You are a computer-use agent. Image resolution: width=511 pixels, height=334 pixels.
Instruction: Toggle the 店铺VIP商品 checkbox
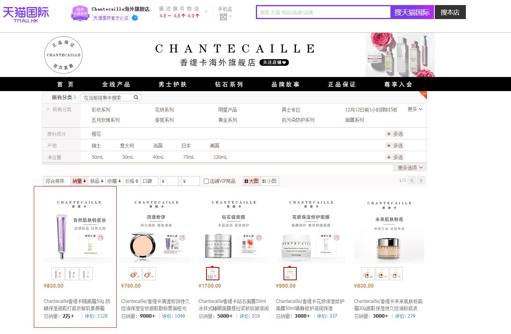pyautogui.click(x=206, y=181)
